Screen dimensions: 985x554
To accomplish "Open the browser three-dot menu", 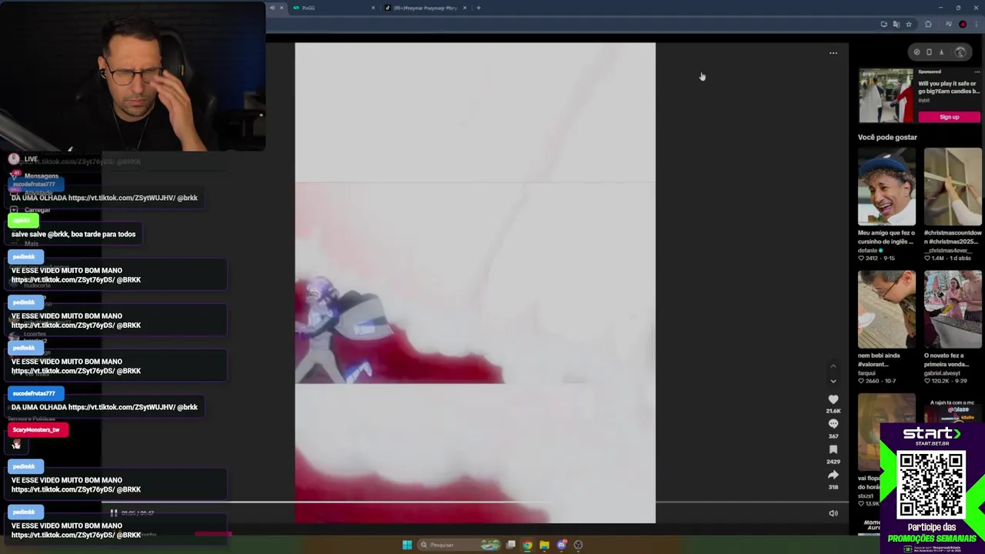I will [976, 25].
